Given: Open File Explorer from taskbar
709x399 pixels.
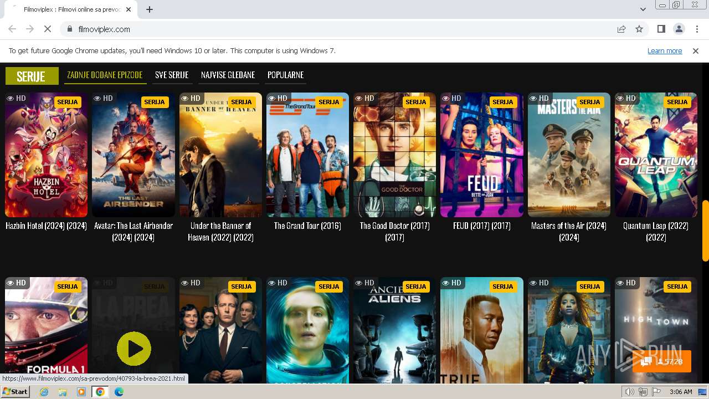Looking at the screenshot, I should 63,392.
